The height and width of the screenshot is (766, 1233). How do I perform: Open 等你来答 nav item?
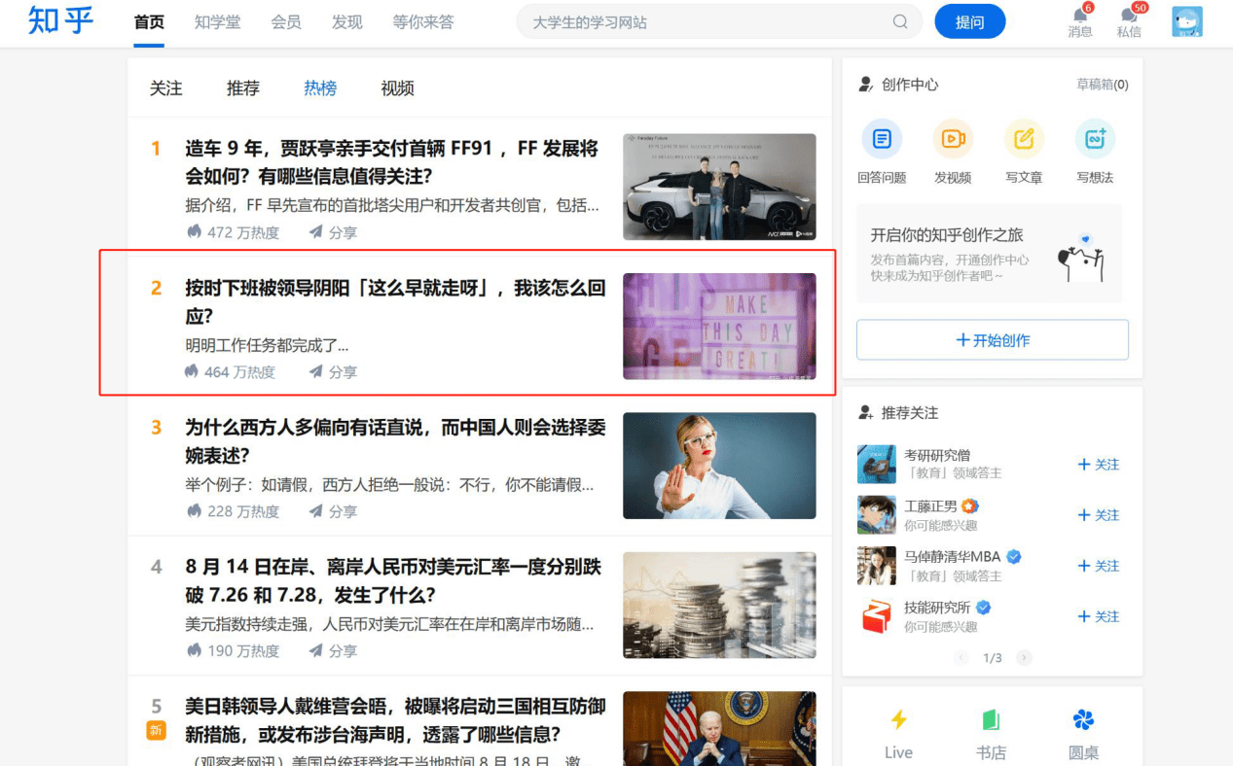[422, 22]
